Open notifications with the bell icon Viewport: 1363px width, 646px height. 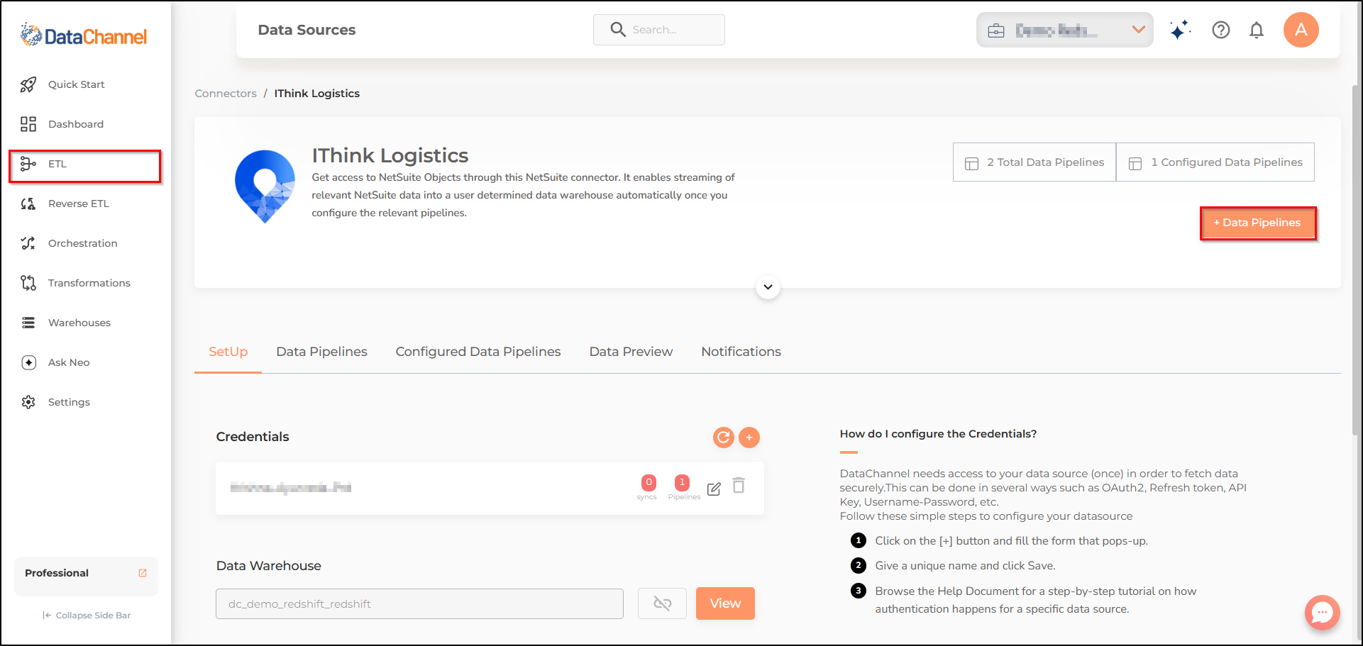(1257, 30)
